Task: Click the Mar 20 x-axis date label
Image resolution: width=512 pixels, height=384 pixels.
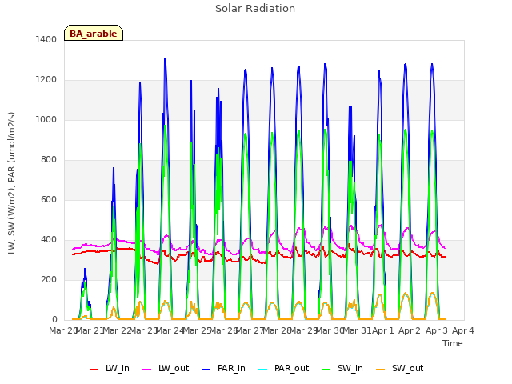Action: (62, 330)
